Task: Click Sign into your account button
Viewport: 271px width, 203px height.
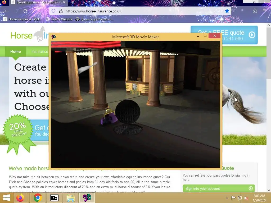Action: tap(219, 188)
